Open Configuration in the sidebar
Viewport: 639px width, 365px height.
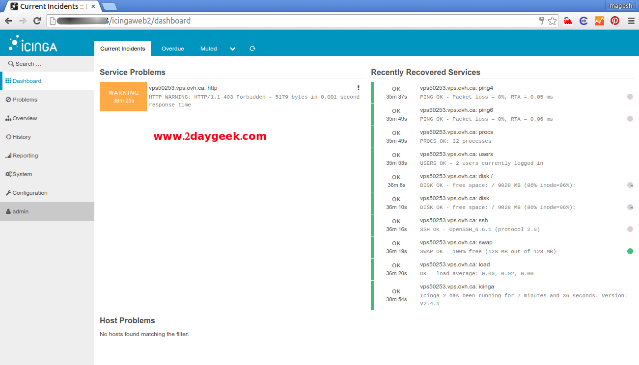tap(47, 193)
